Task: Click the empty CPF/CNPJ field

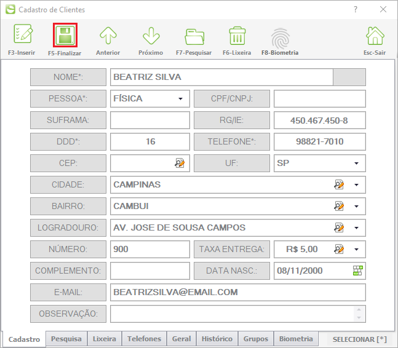Action: click(x=319, y=98)
